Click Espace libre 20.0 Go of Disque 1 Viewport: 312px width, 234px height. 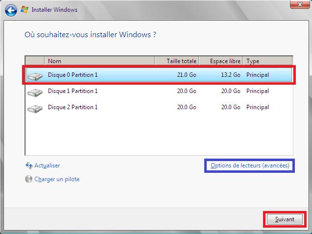tap(231, 91)
